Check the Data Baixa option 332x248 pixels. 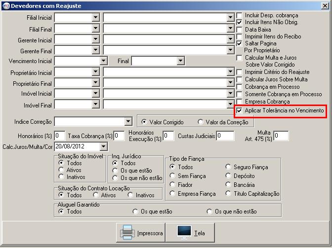(240, 30)
